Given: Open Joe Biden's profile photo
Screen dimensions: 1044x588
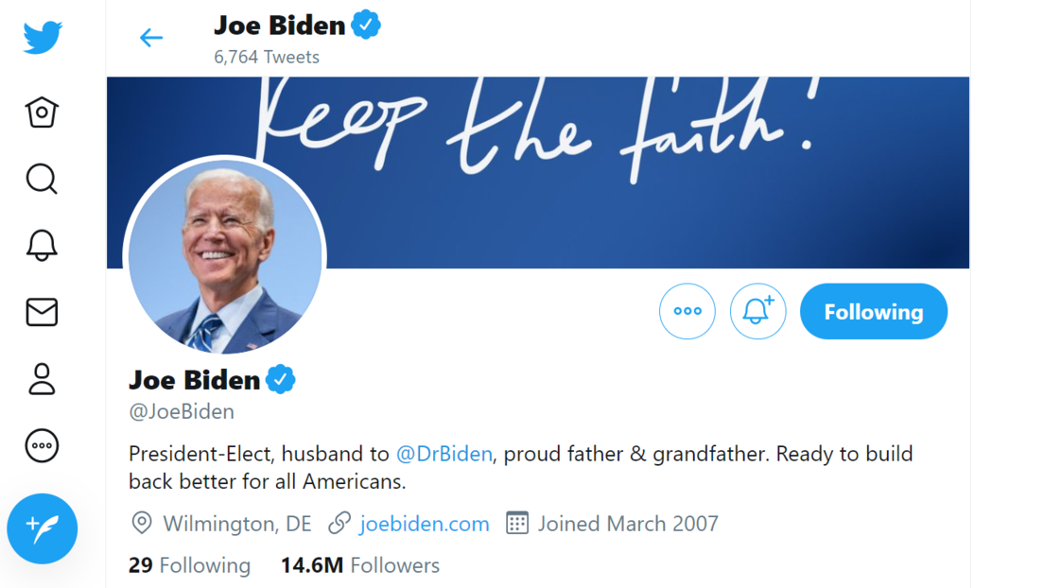Looking at the screenshot, I should (x=225, y=256).
